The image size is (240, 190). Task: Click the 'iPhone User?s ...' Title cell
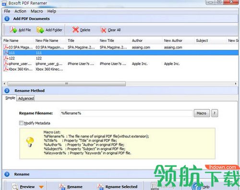point(81,64)
